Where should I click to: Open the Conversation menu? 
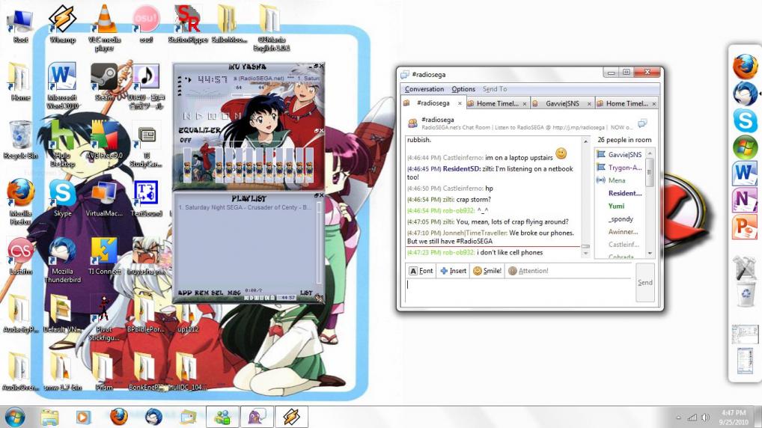[x=424, y=89]
